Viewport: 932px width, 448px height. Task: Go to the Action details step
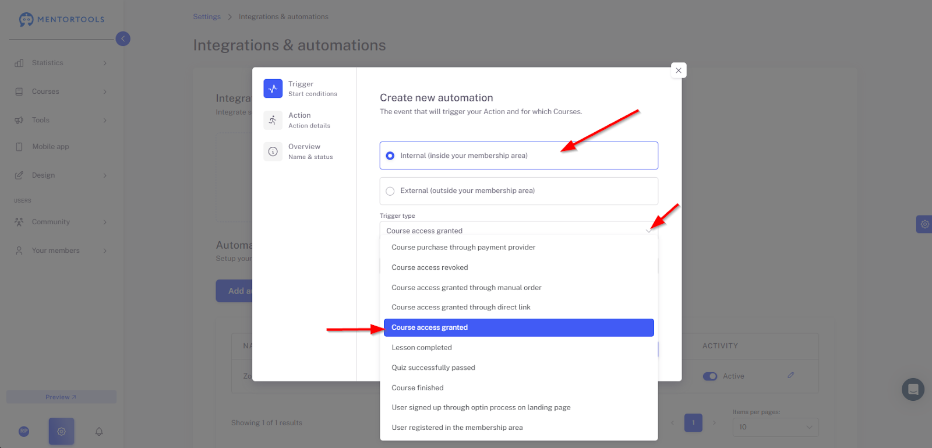(x=309, y=120)
